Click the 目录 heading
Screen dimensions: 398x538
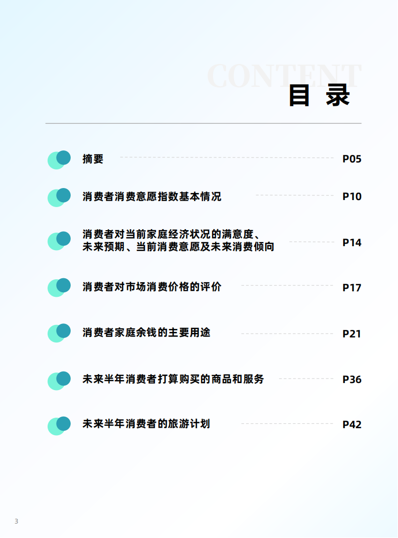tap(319, 96)
